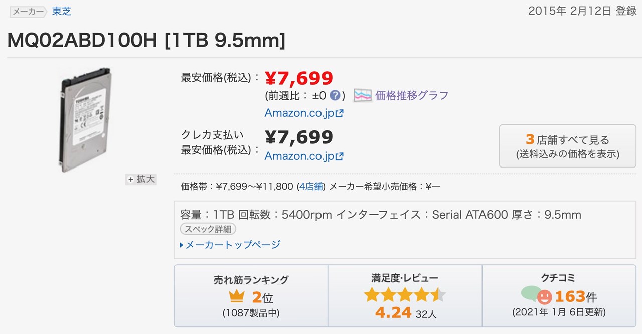Click the 3店舗すべて見る button
The image size is (642, 334).
click(x=567, y=146)
